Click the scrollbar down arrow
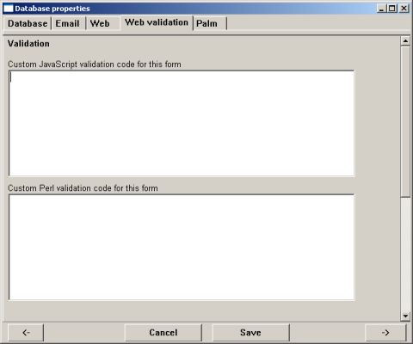Viewport: 413px width, 344px height. (405, 316)
